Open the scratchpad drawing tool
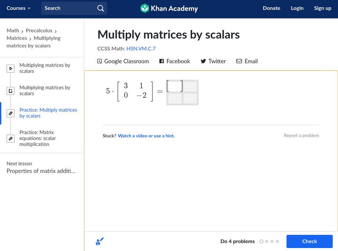The height and width of the screenshot is (251, 338). (x=100, y=241)
